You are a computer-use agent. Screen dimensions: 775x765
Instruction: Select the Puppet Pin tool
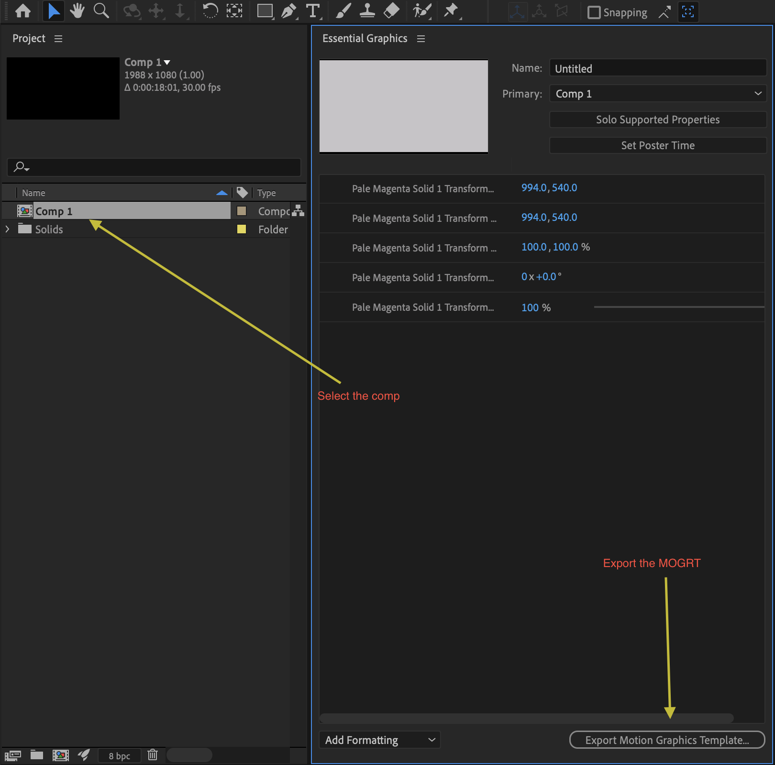point(451,11)
